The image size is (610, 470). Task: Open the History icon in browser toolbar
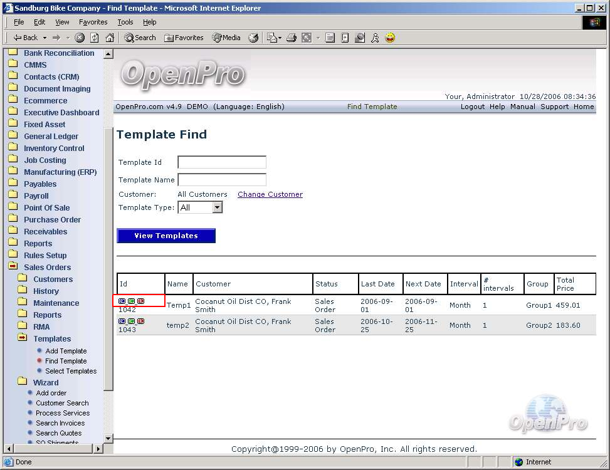pos(253,38)
